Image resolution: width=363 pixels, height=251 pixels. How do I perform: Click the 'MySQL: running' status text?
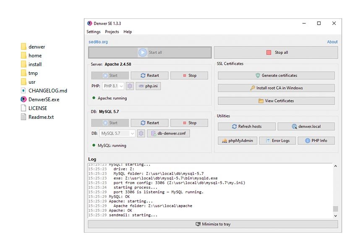pos(112,146)
